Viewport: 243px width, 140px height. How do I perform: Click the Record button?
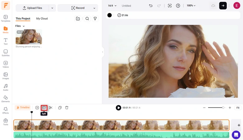[x=78, y=8]
